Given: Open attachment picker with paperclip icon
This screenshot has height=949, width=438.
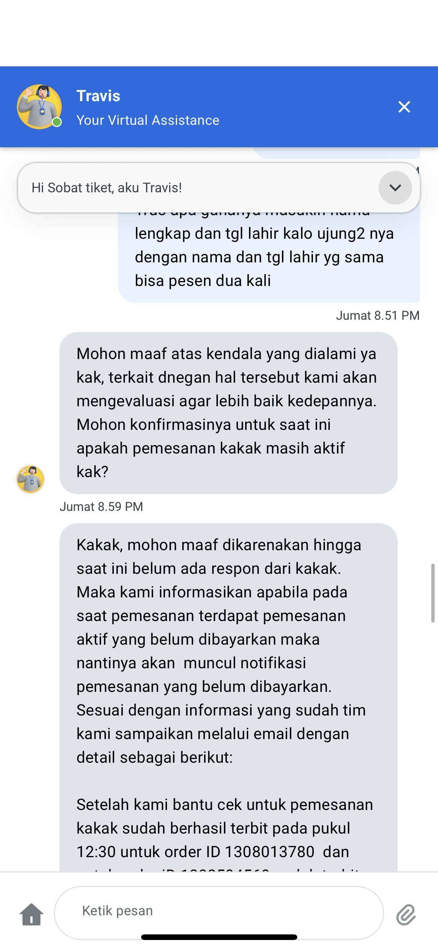Looking at the screenshot, I should [x=406, y=915].
